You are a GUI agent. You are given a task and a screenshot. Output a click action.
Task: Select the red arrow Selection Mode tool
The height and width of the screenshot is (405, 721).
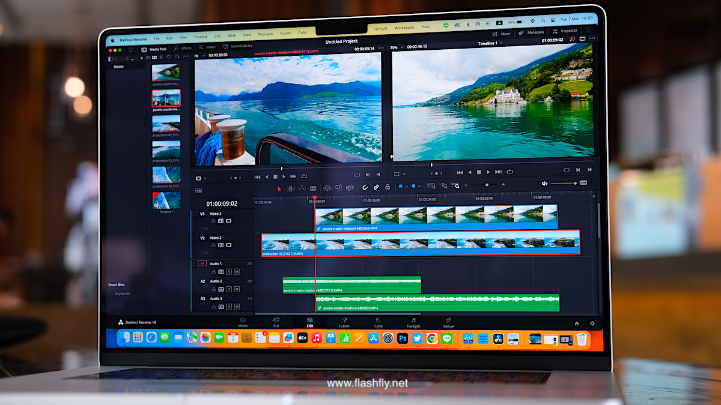279,188
